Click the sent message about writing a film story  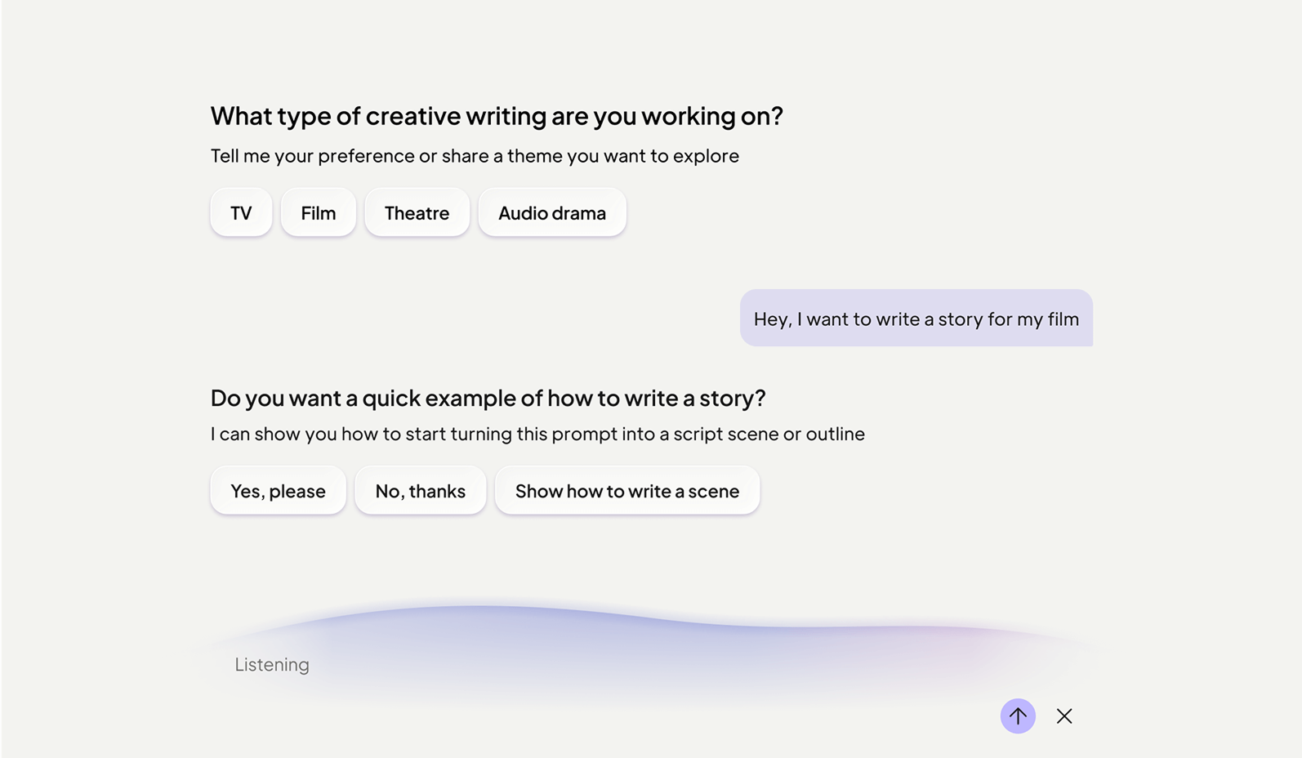pos(916,319)
